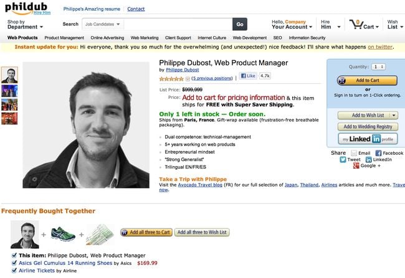Click into the search input field
This screenshot has height=278, width=405.
tap(178, 24)
